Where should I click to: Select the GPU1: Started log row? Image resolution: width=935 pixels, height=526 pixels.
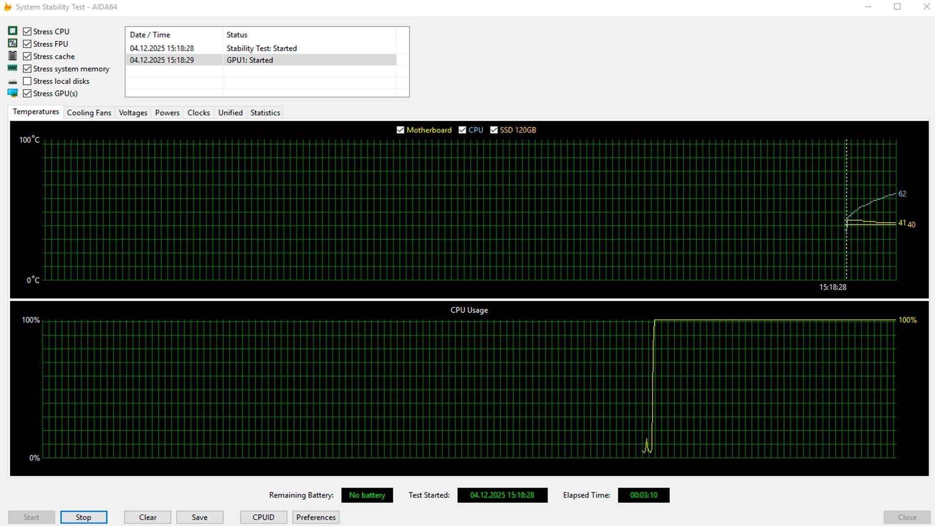[x=261, y=60]
